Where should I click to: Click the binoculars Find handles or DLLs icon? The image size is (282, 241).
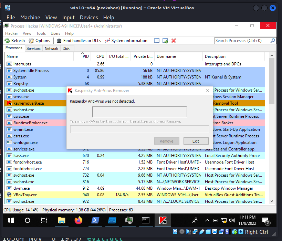point(59,41)
